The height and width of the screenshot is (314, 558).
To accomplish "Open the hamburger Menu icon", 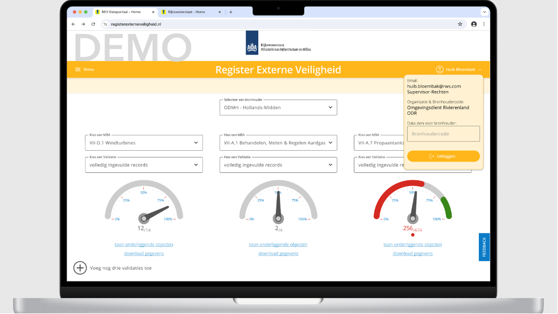I will [x=77, y=69].
